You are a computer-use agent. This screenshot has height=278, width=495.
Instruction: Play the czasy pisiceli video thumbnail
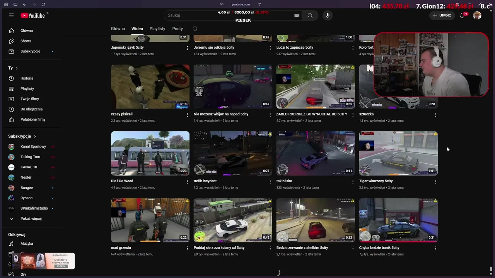pos(150,86)
